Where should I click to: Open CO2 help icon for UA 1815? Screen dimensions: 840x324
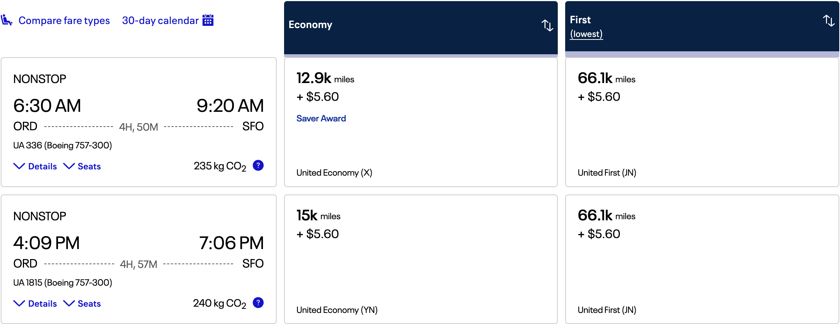pyautogui.click(x=258, y=303)
